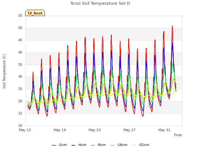Viewport: 201px width, 151px height.
Task: Click the 15 y-axis tick label
Action: [20, 113]
